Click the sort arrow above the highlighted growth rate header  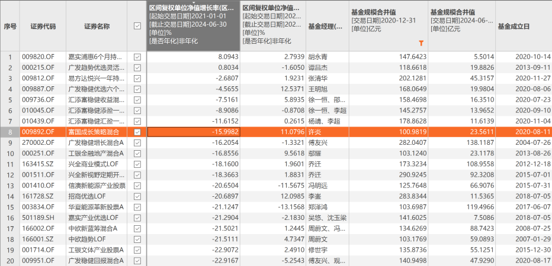point(193,2)
